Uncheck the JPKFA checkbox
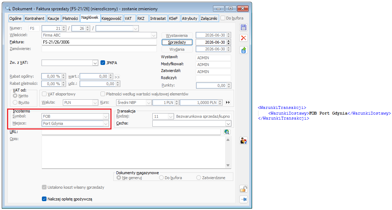 point(103,63)
